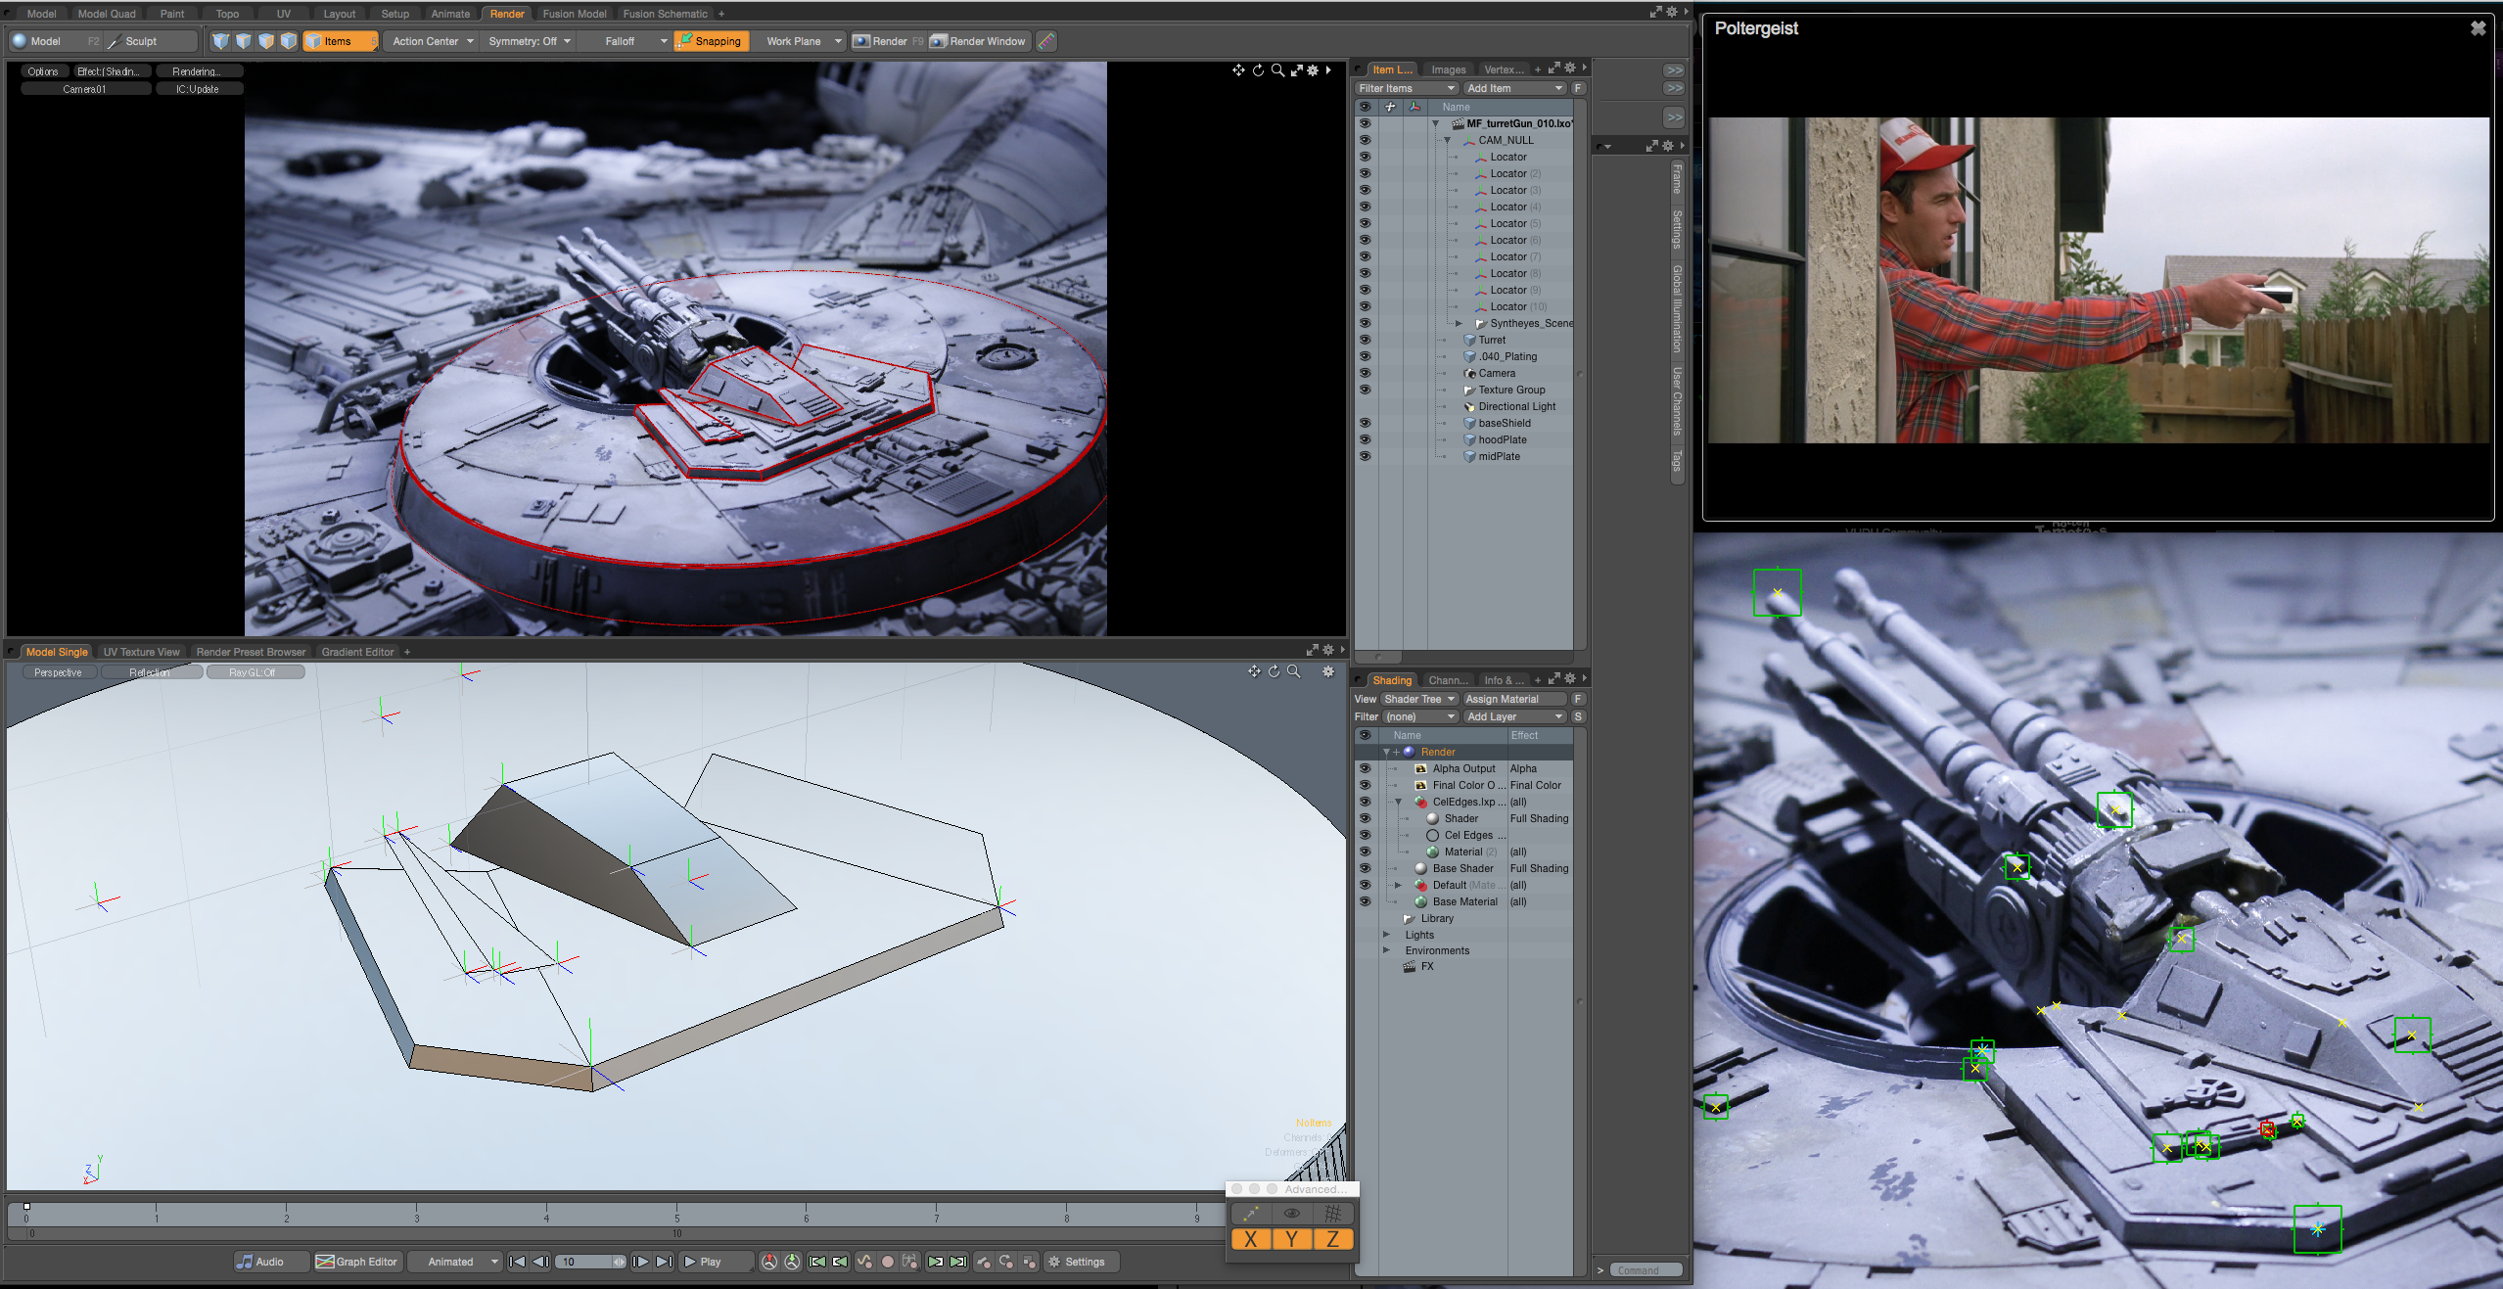Switch to the Animate layout tab
The width and height of the screenshot is (2503, 1289).
(x=450, y=14)
